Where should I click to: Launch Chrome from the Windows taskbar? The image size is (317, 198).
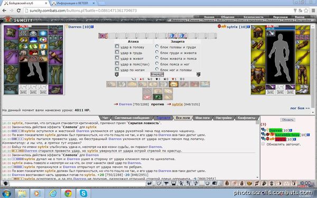click(x=68, y=193)
